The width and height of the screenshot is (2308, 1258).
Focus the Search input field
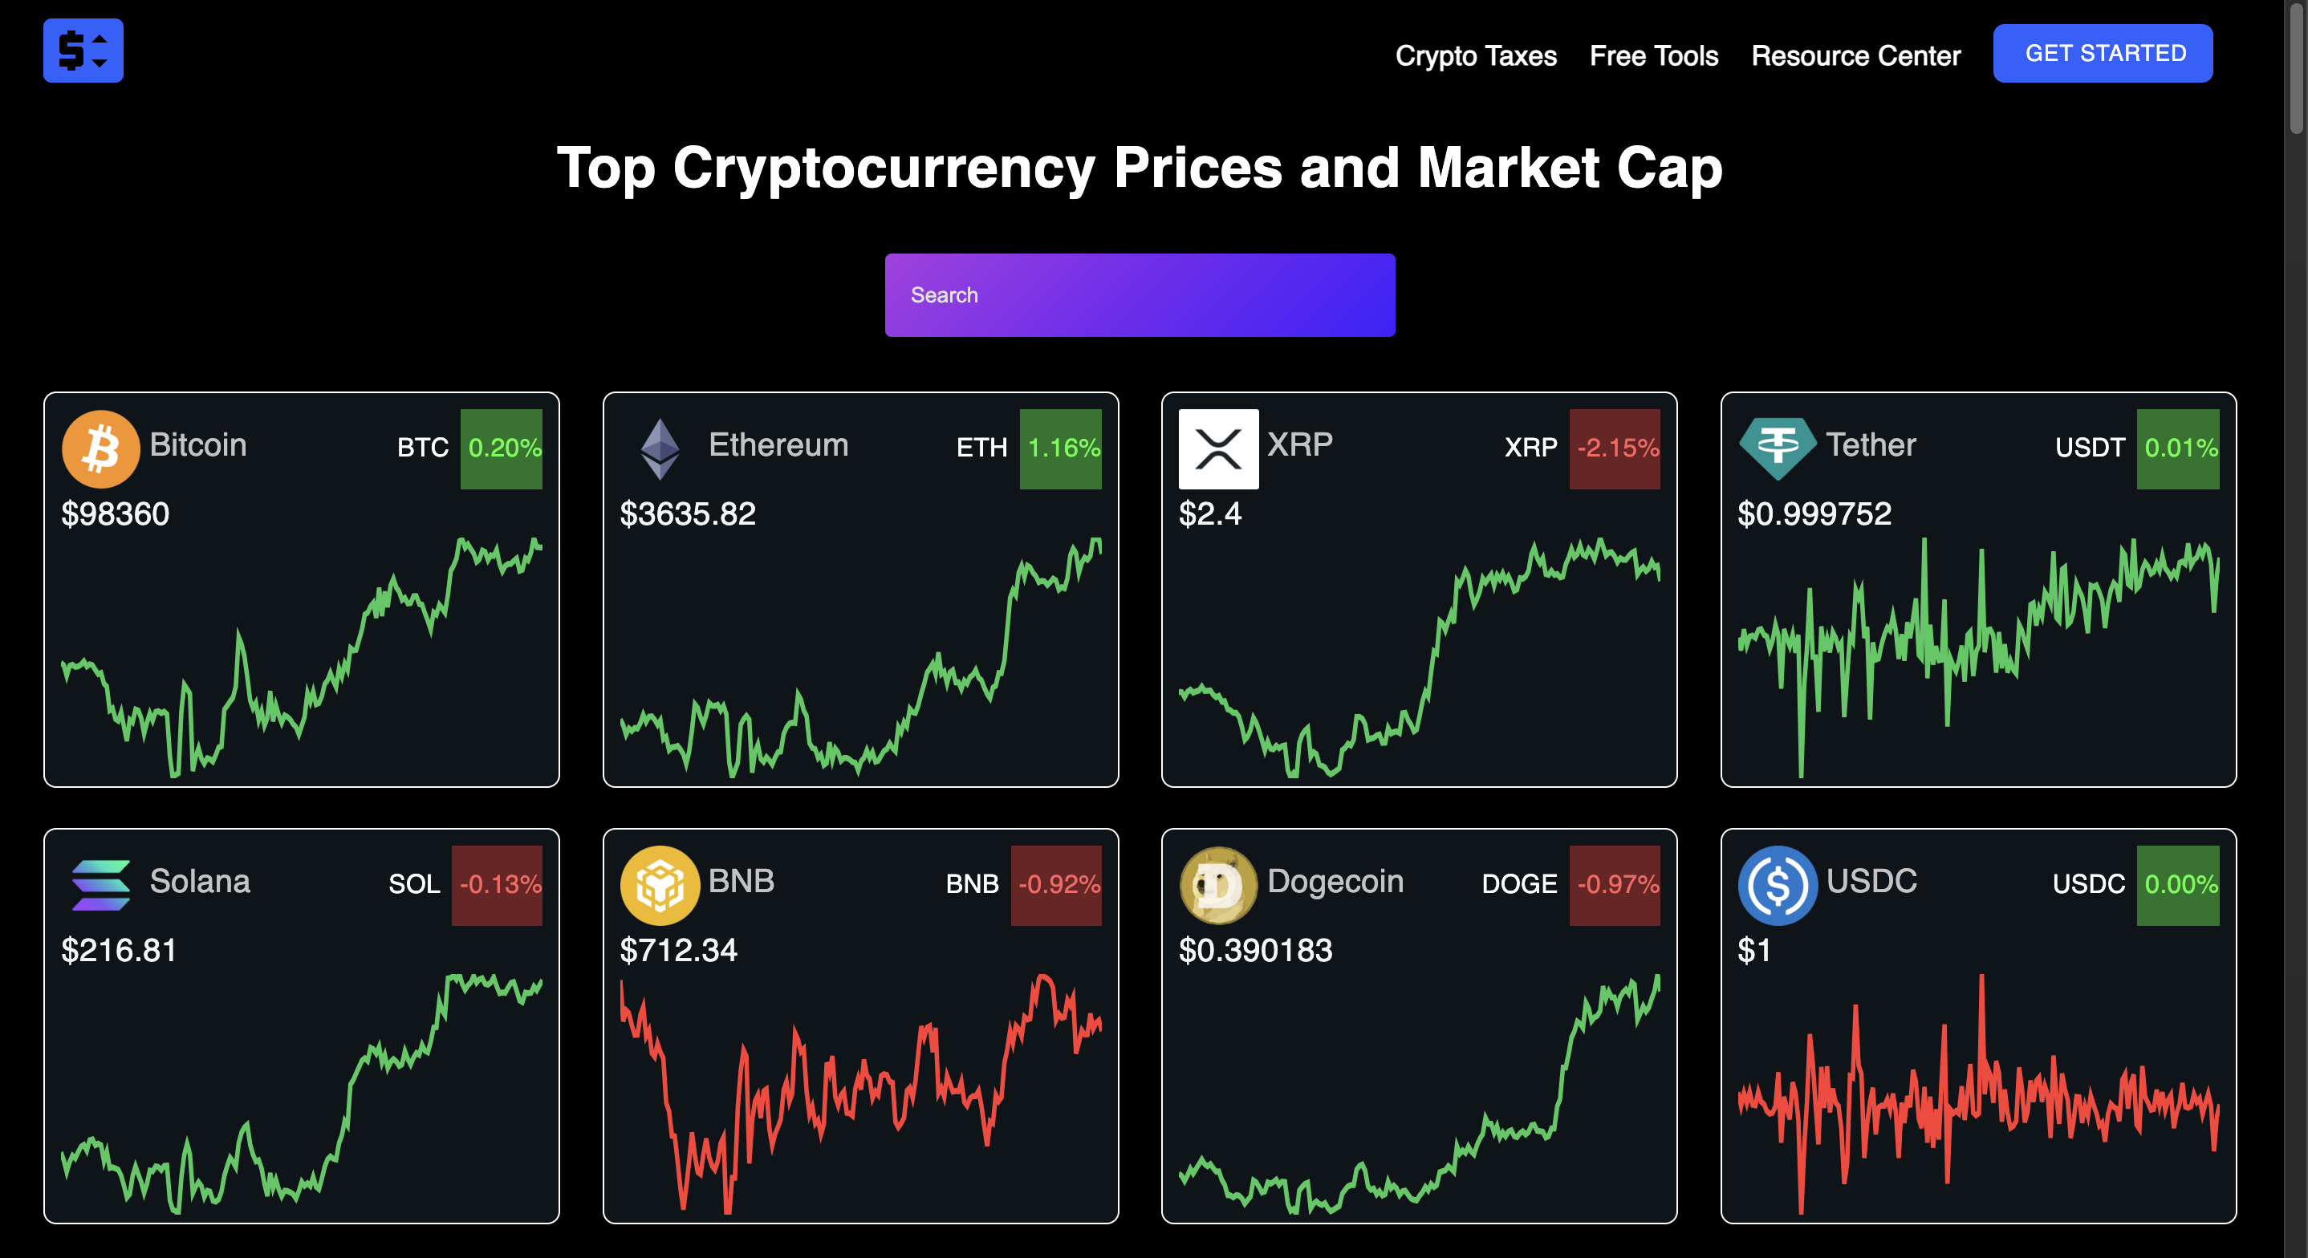click(1140, 294)
